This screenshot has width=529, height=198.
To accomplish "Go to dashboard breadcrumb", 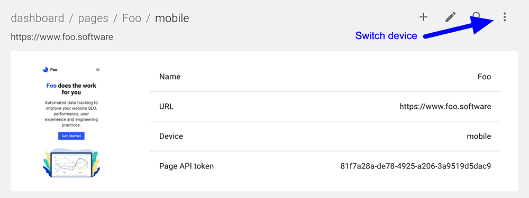I will (x=38, y=18).
